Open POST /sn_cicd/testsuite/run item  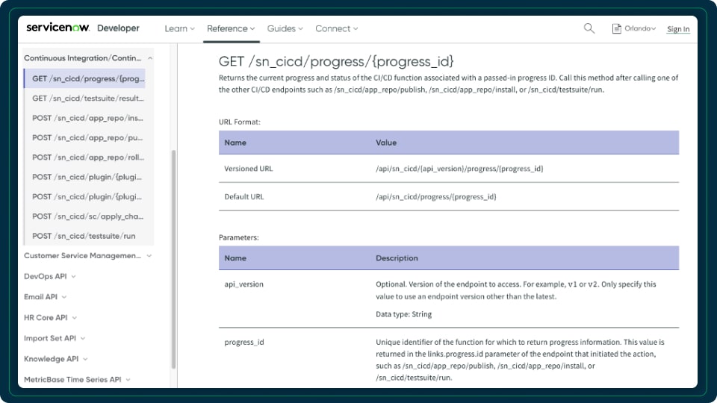[x=84, y=236]
